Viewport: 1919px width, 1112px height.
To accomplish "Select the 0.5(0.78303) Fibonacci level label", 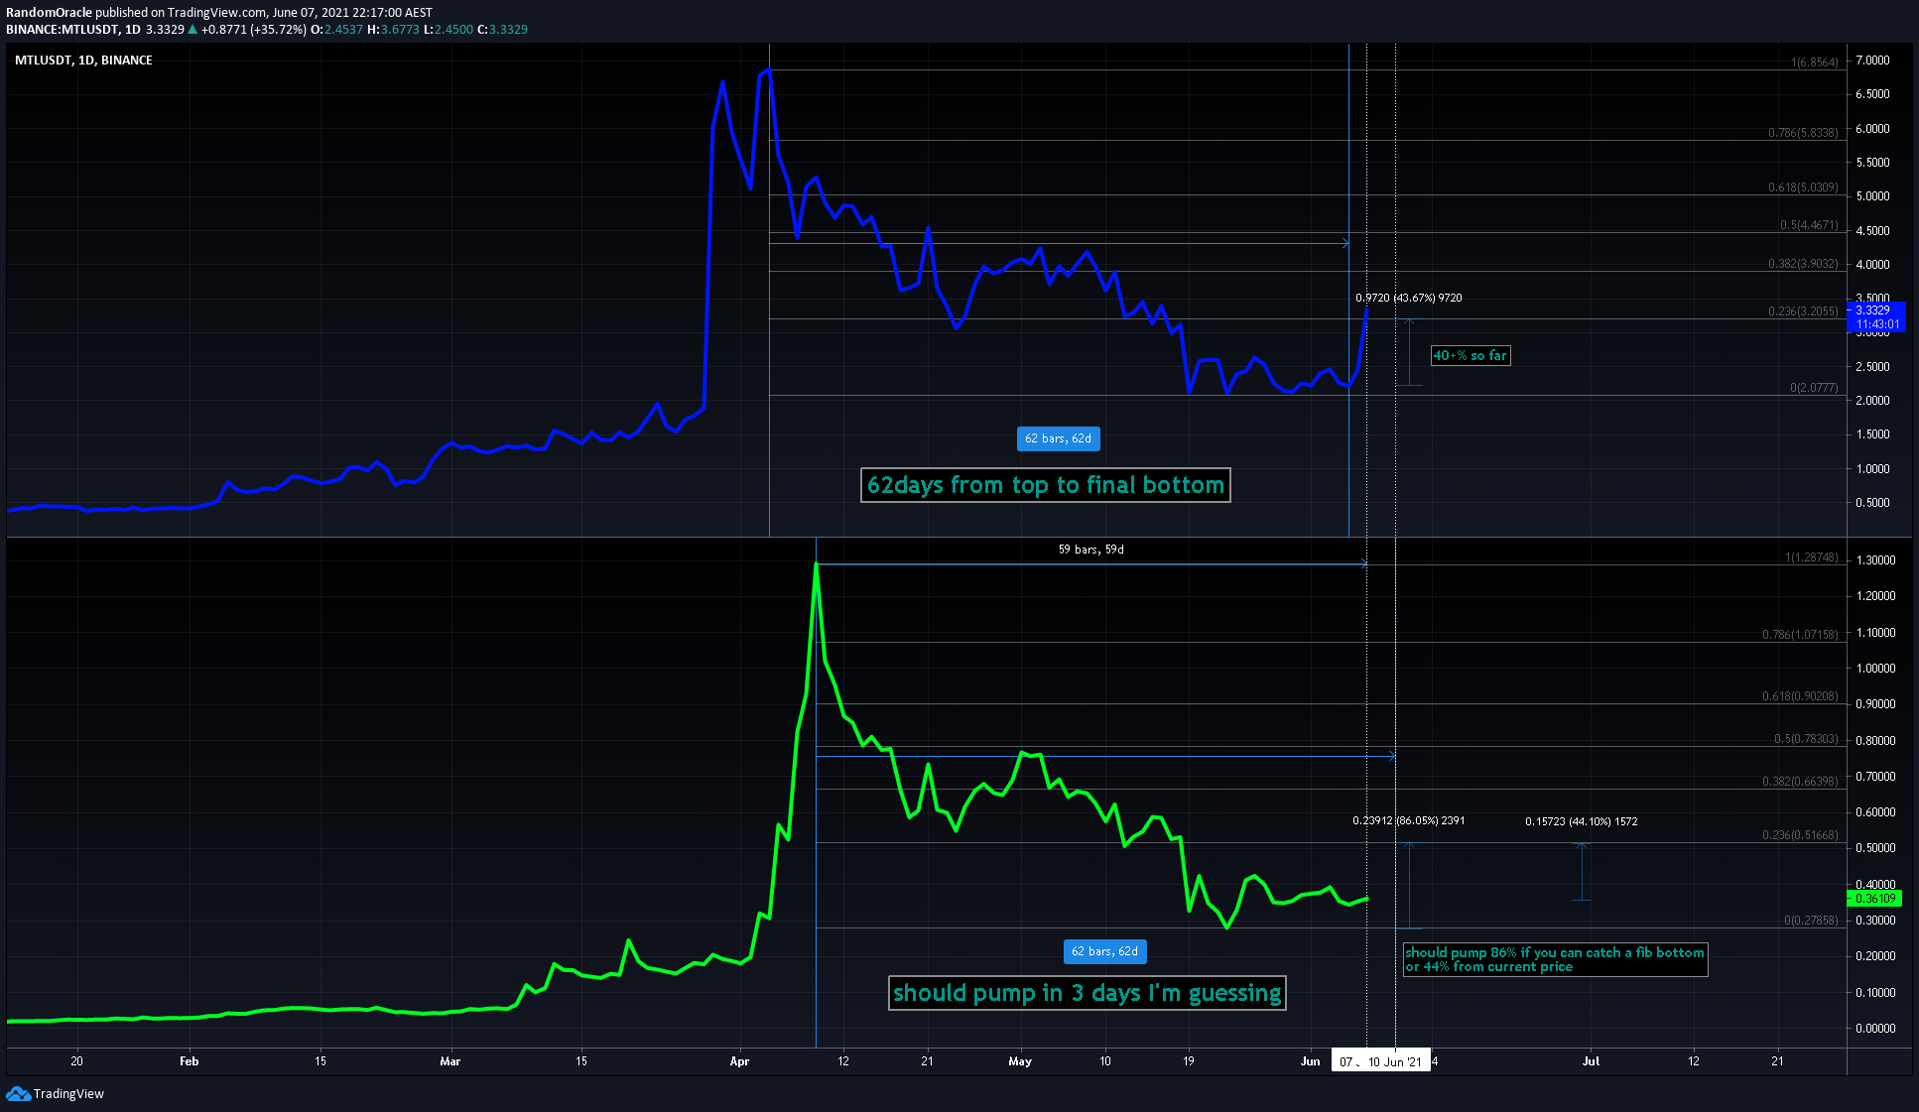I will tap(1806, 739).
